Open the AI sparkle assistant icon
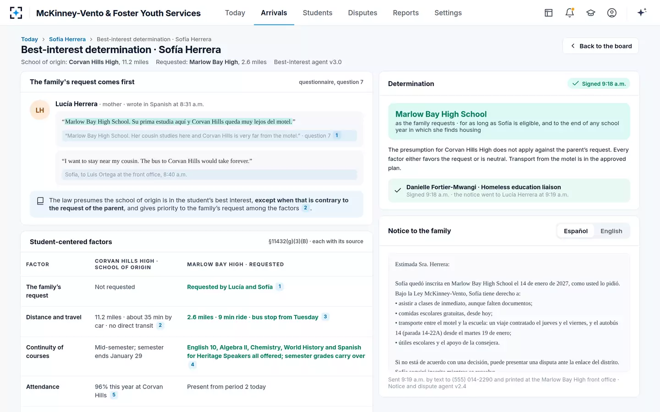This screenshot has height=412, width=660. [x=642, y=12]
